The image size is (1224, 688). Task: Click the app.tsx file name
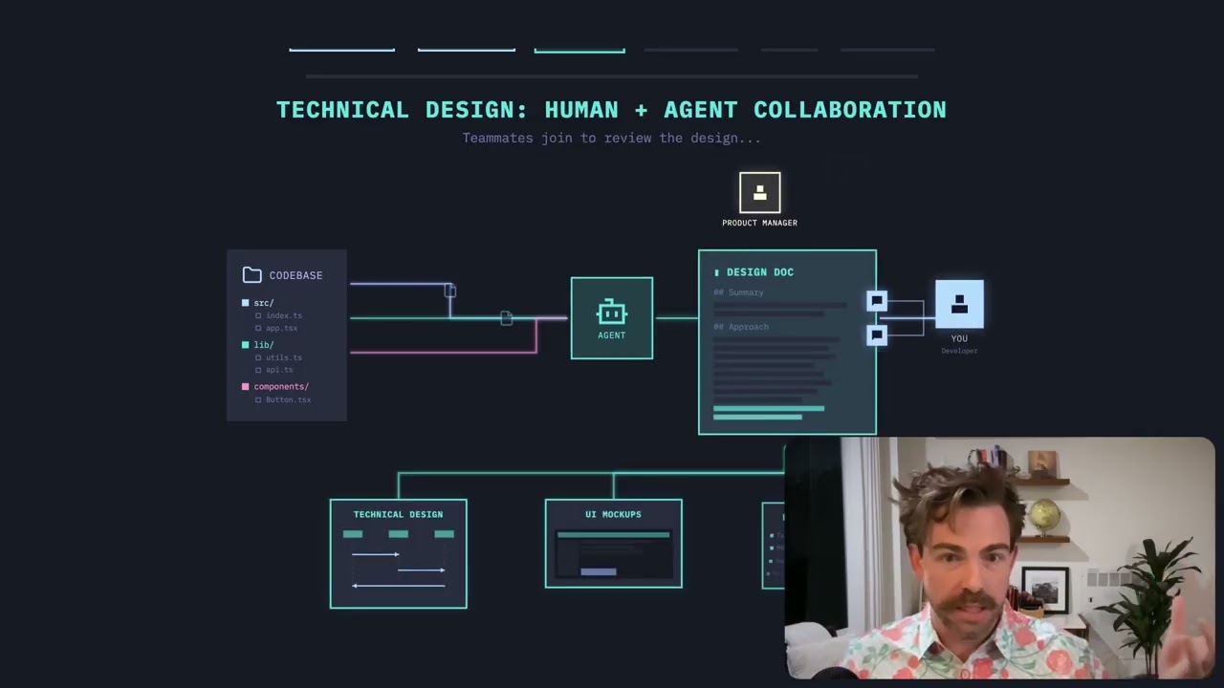(x=282, y=328)
